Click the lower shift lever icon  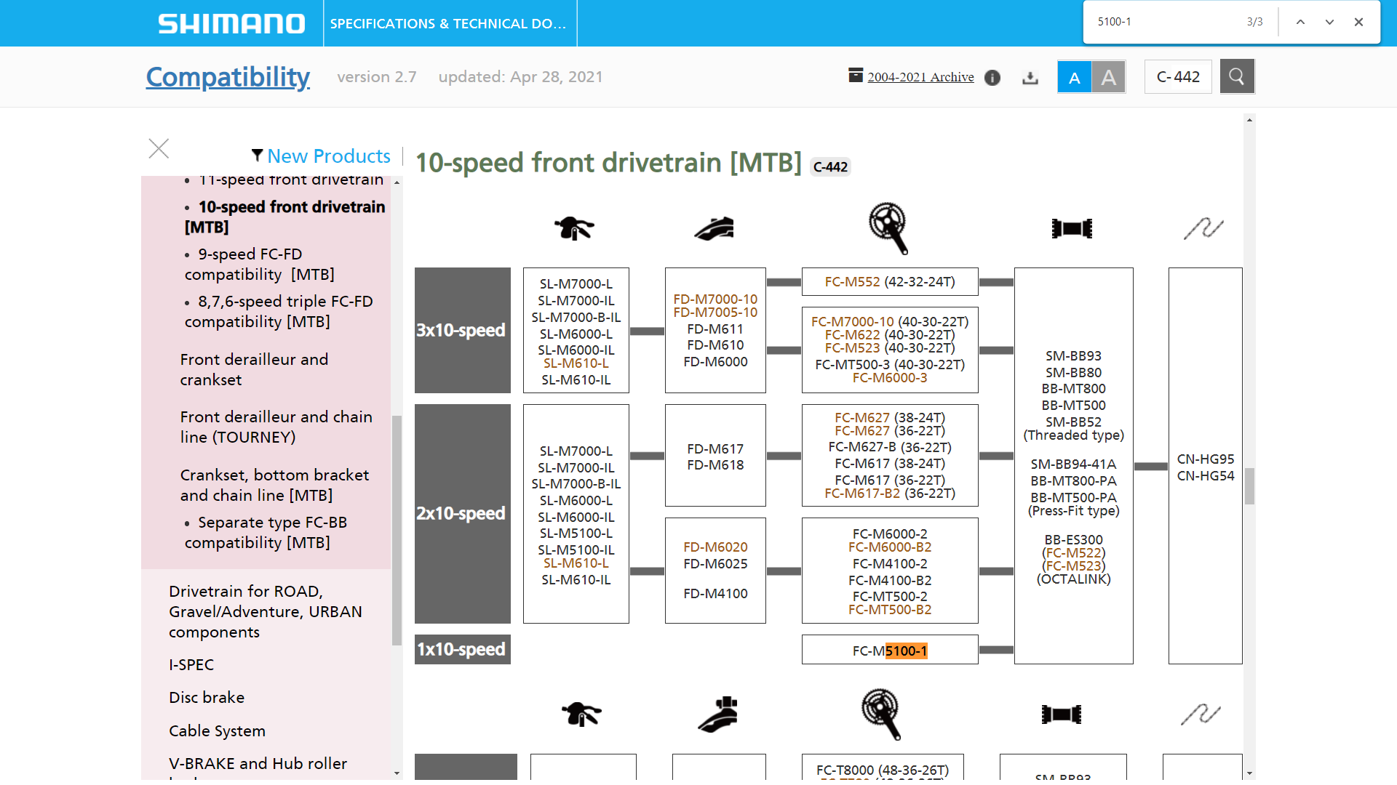pyautogui.click(x=581, y=714)
